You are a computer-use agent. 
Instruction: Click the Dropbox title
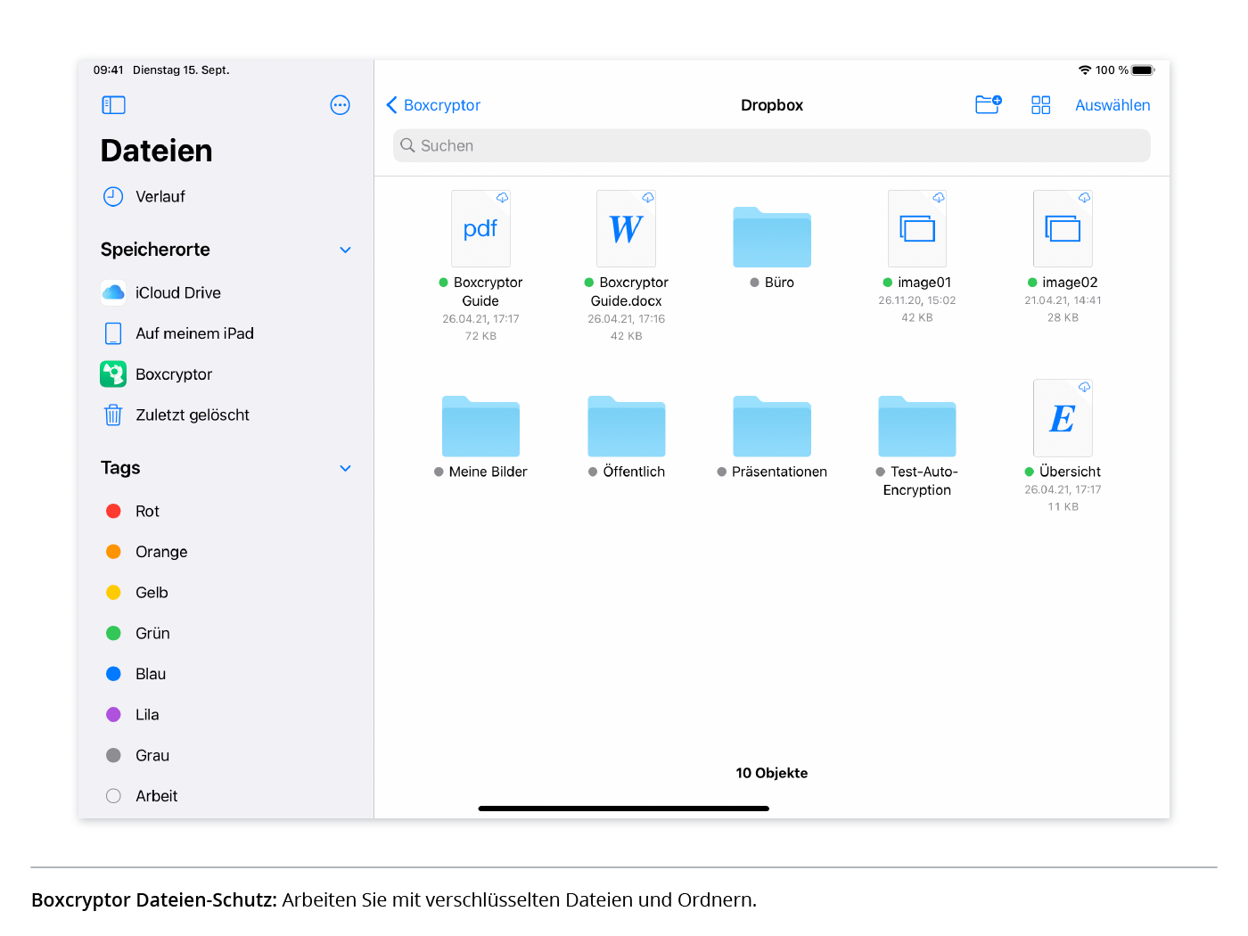coord(772,105)
